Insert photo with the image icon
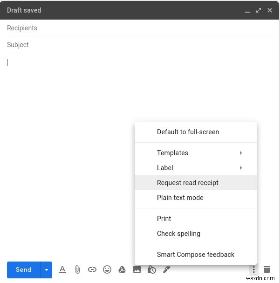 [x=137, y=269]
